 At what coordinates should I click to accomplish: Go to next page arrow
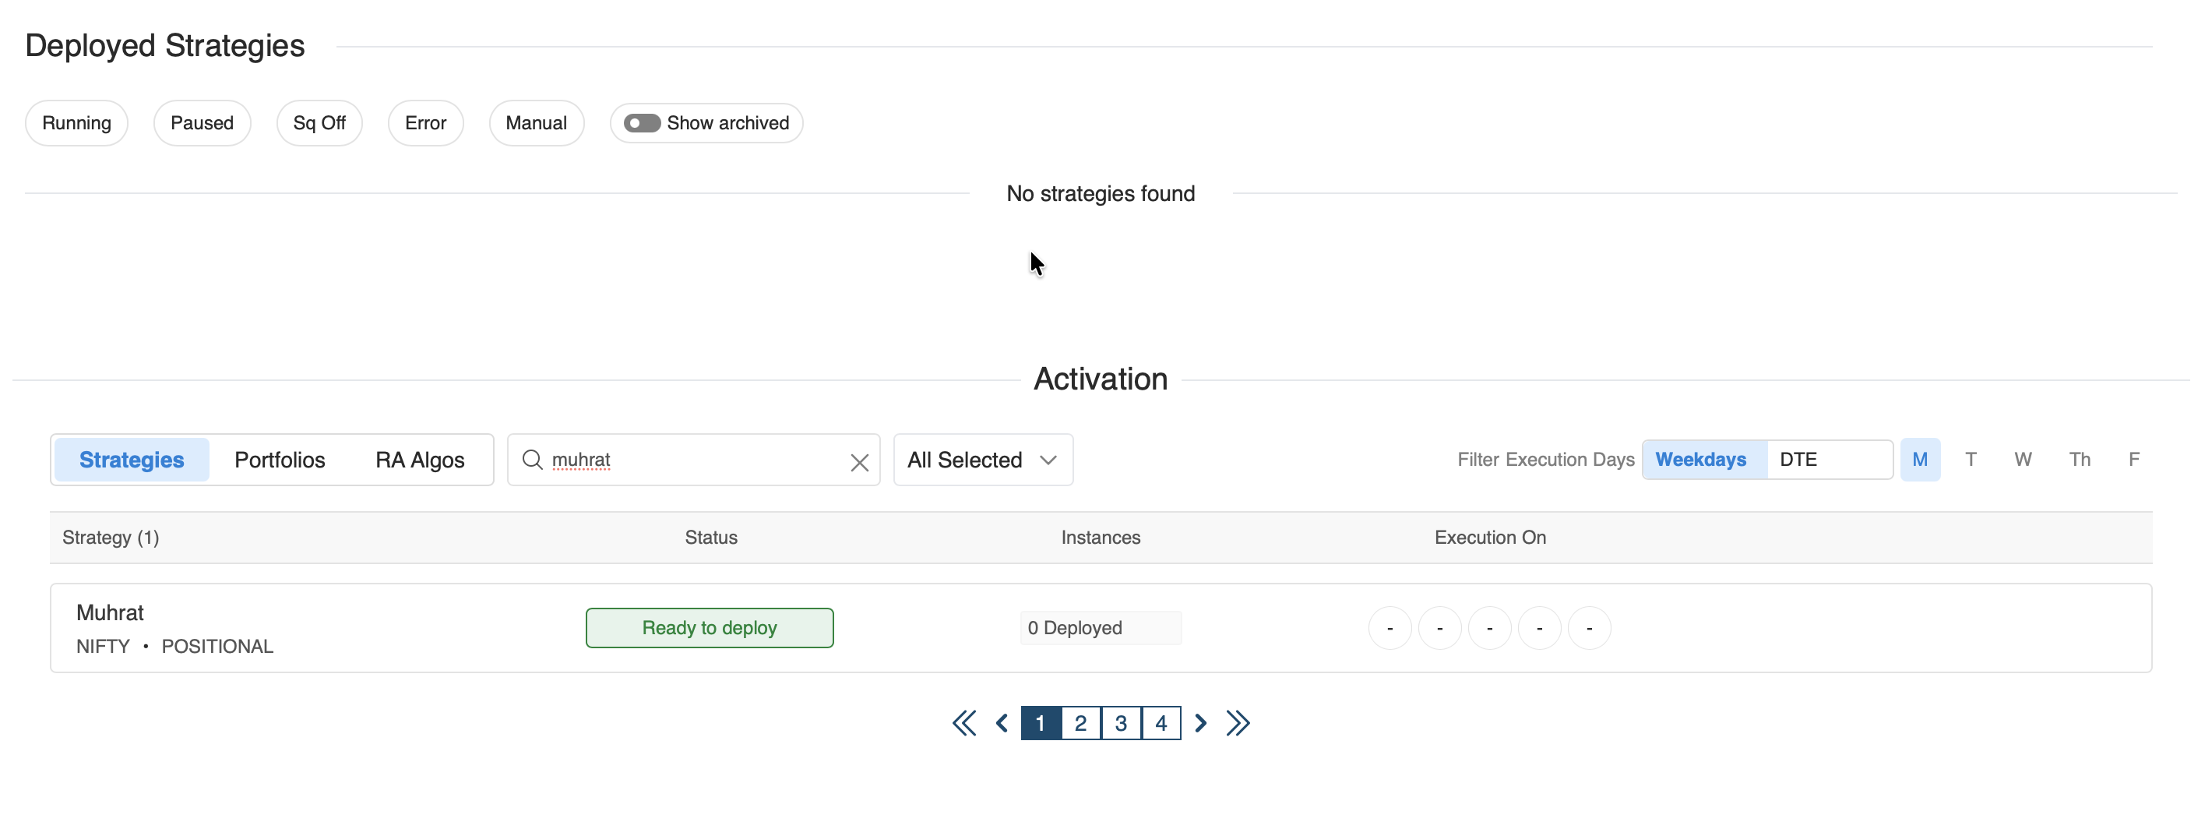pos(1200,723)
